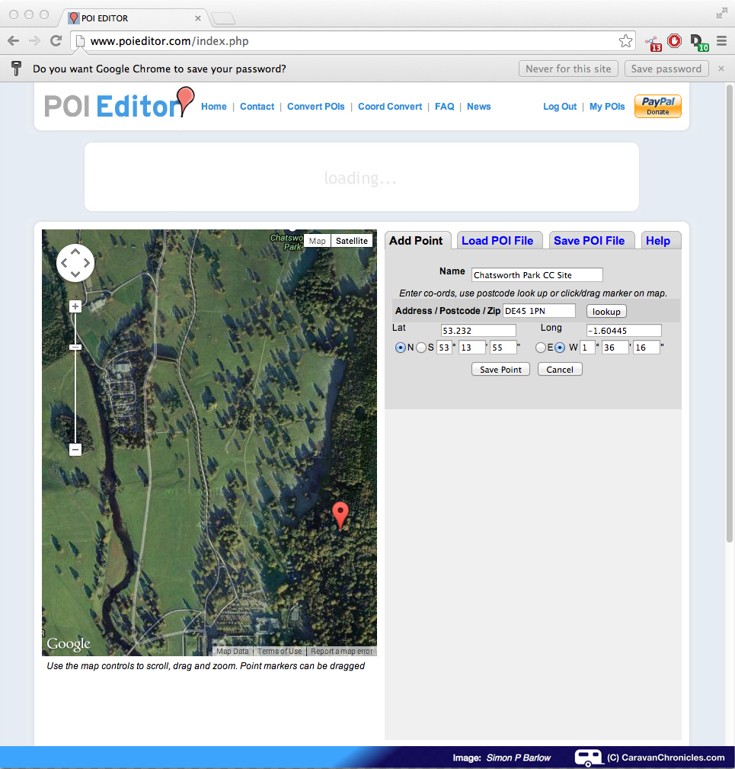
Task: Reload the page with refresh icon
Action: pyautogui.click(x=56, y=41)
